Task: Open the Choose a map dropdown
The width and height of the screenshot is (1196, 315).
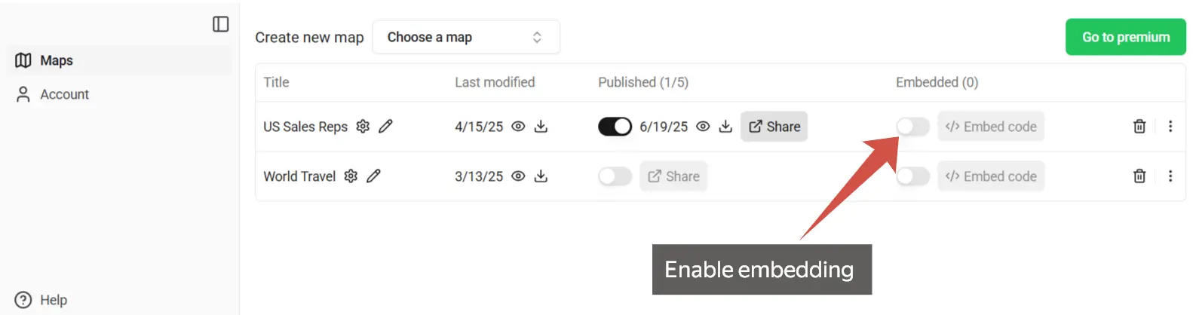Action: [x=466, y=37]
